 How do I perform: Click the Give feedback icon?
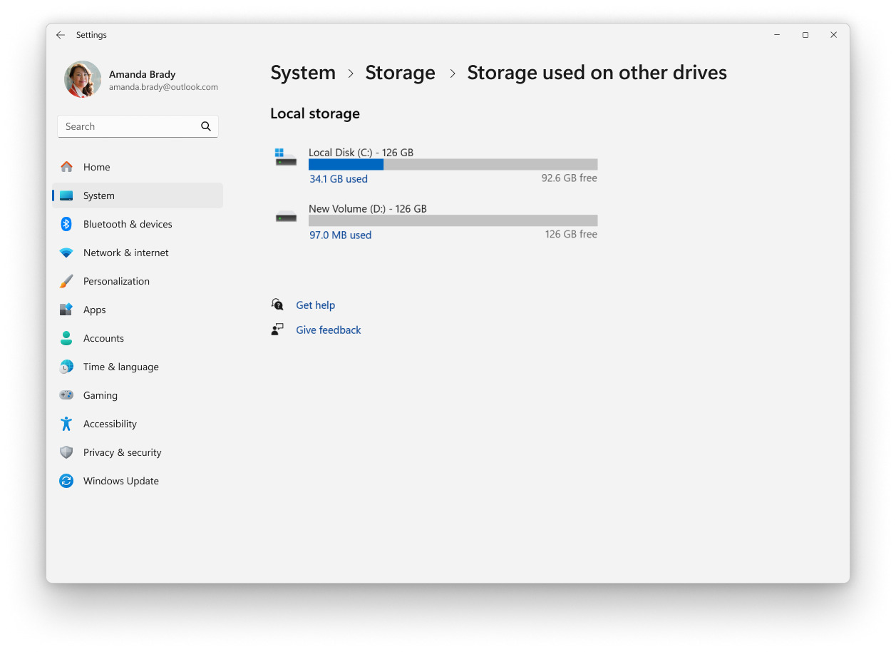coord(277,330)
